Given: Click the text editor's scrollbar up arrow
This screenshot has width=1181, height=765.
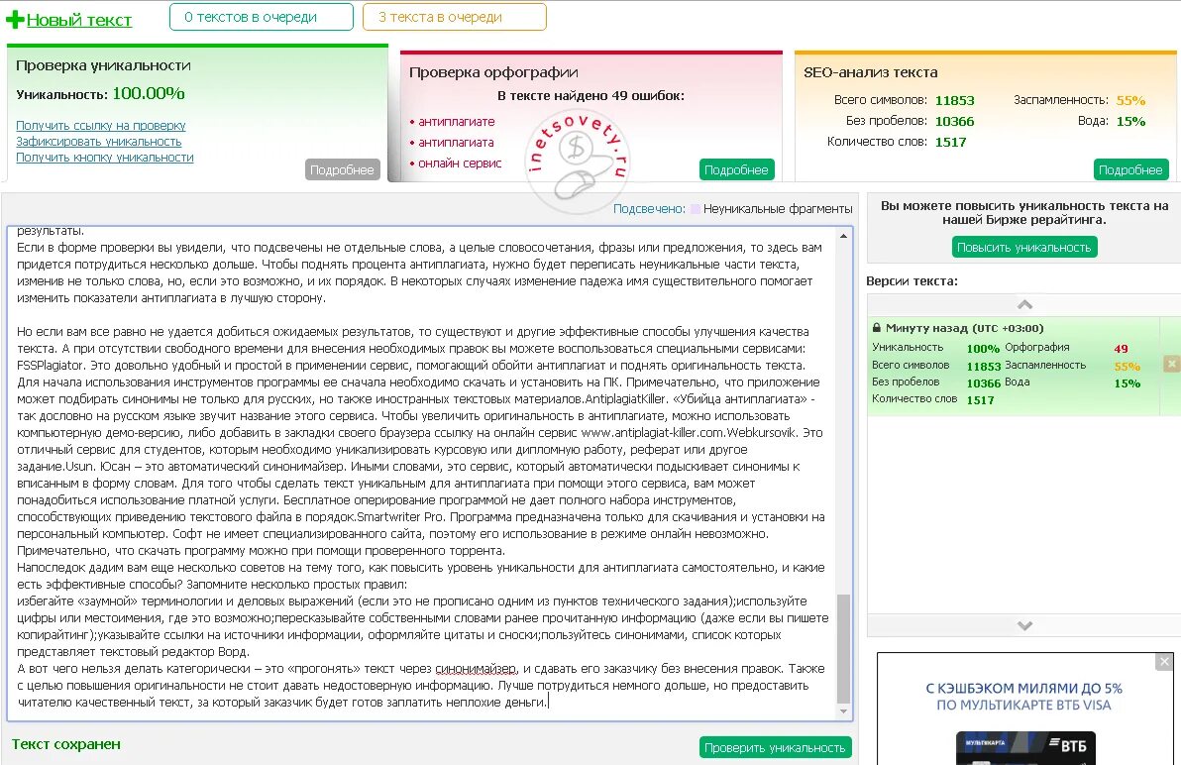Looking at the screenshot, I should 843,236.
